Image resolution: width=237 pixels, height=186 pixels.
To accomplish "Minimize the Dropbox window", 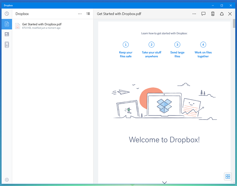I will 213,6.
